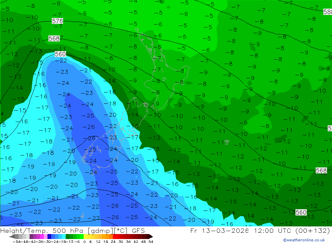
Task: Click the '-54' legend scale label
Action: pos(17,242)
